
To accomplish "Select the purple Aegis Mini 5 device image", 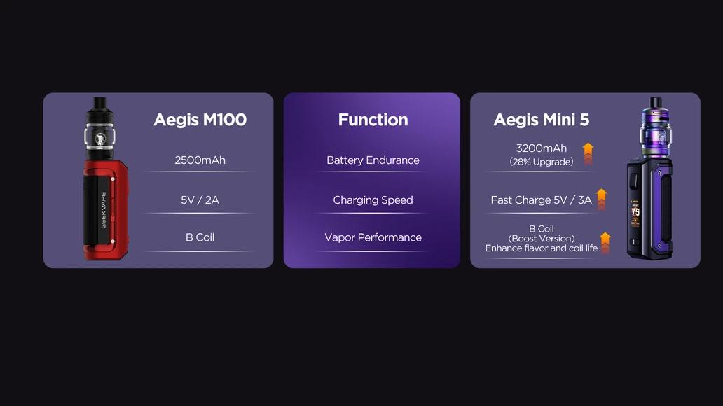I will pyautogui.click(x=649, y=178).
